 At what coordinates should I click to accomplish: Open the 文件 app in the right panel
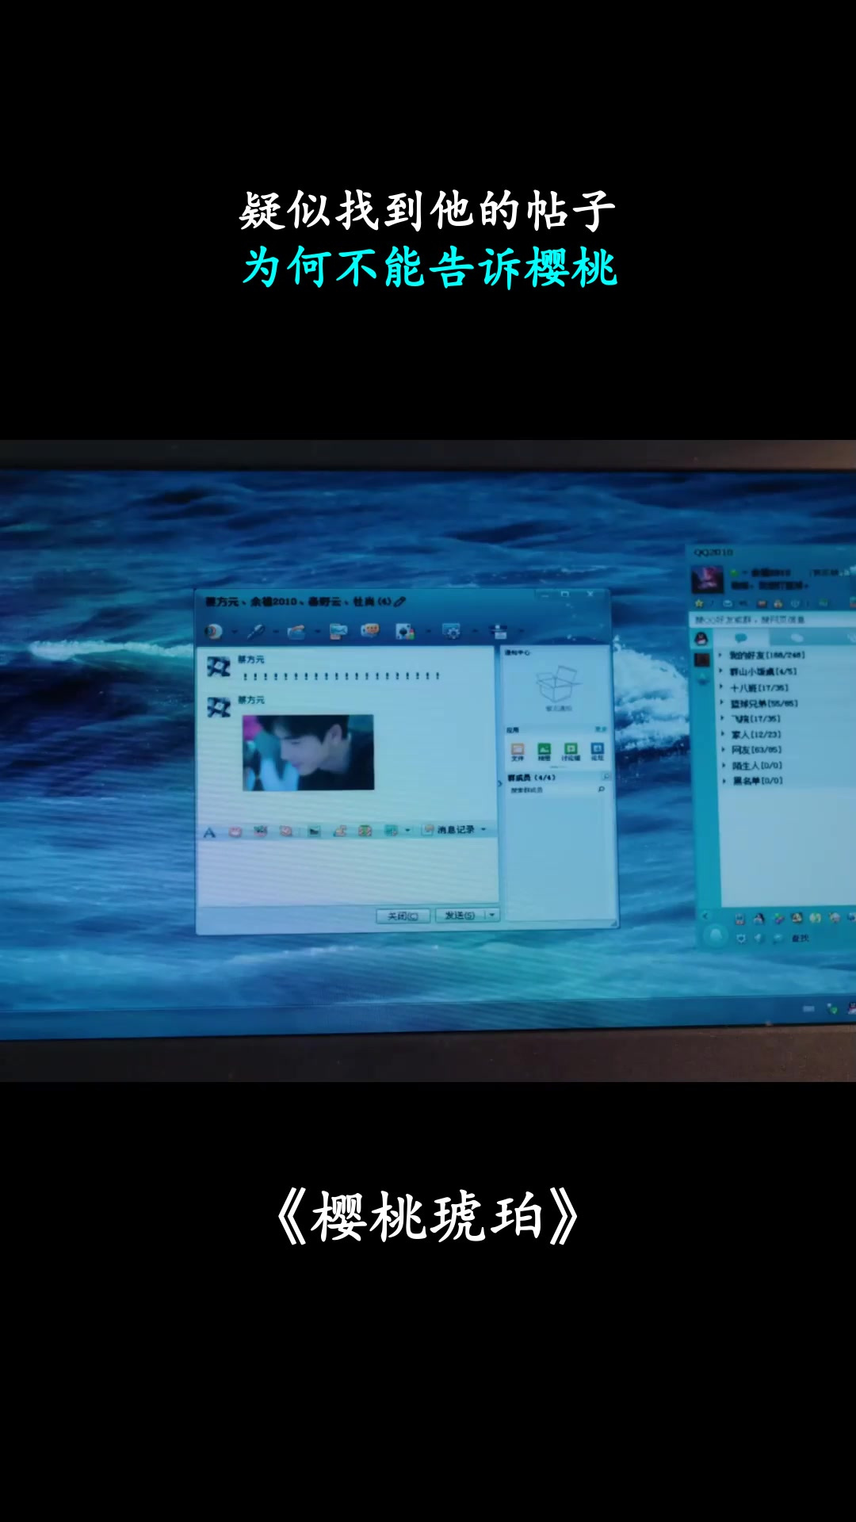click(x=518, y=751)
